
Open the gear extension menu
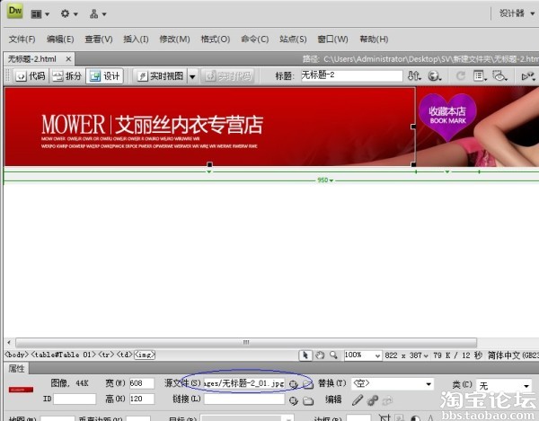69,13
